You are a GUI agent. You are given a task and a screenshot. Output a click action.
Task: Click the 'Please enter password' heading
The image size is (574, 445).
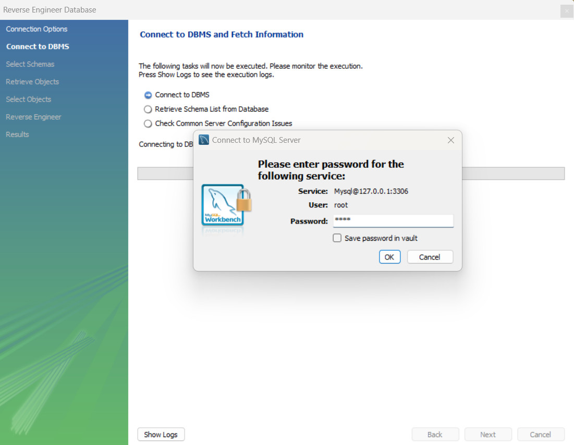point(331,170)
